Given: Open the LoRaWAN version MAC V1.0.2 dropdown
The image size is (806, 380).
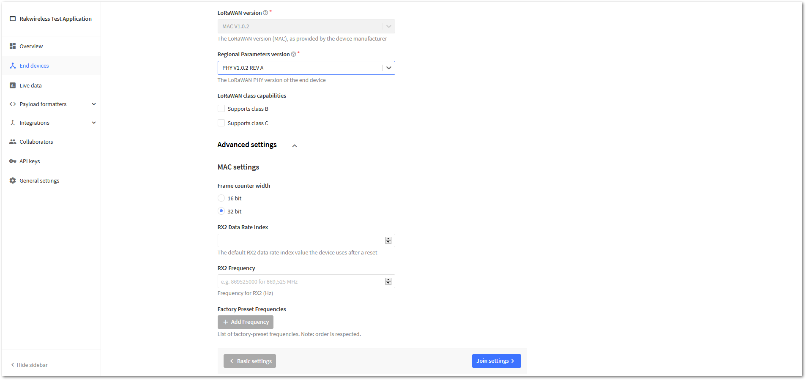Looking at the screenshot, I should coord(306,26).
